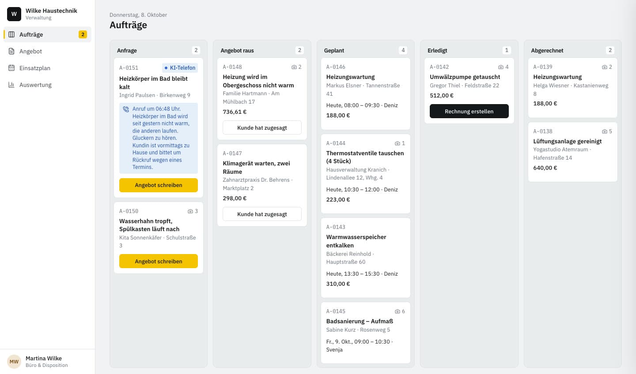Click the Abgerechnet column header
Viewport: 636px width, 374px height.
547,50
